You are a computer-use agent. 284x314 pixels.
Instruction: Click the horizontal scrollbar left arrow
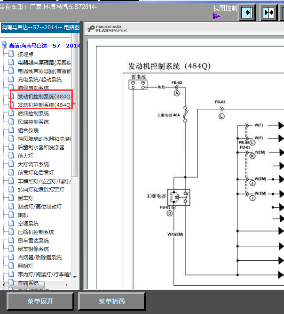tap(4, 284)
